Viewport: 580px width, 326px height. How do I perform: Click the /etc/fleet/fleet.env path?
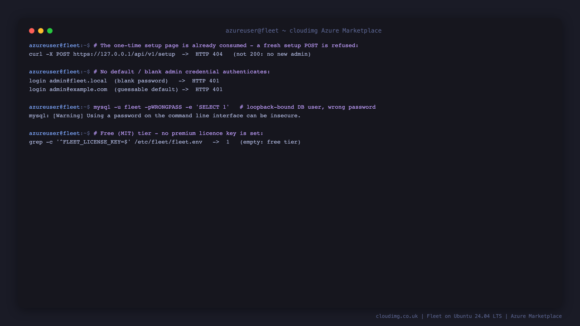coord(168,142)
